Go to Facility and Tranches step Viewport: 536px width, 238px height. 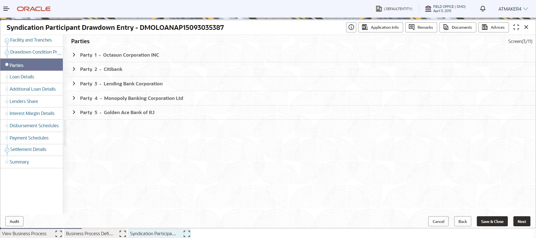click(31, 40)
